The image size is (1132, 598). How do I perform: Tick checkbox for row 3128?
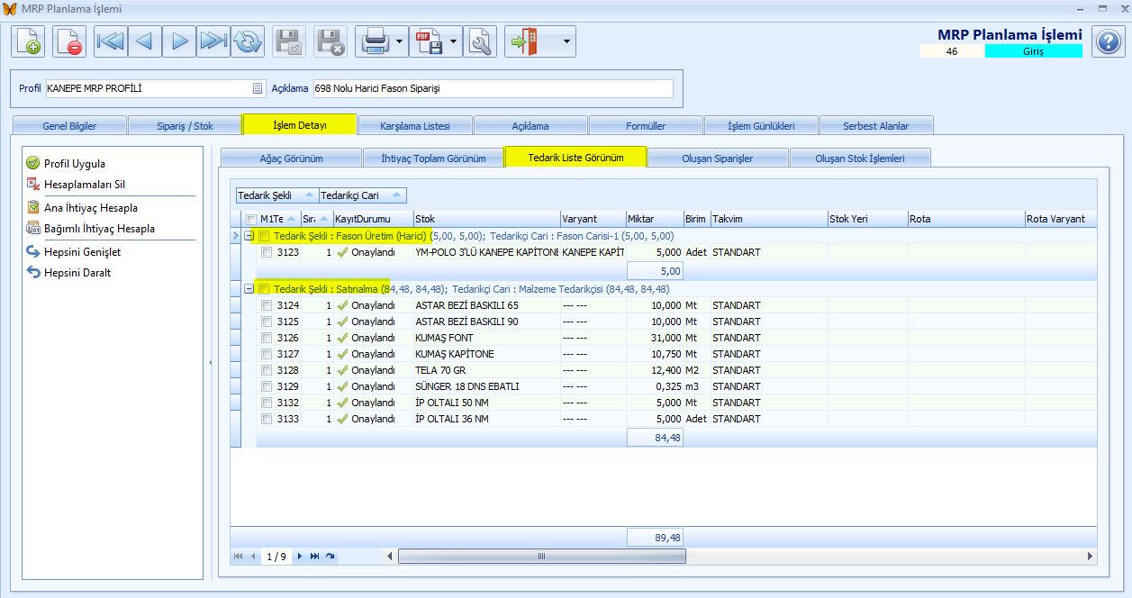(267, 370)
